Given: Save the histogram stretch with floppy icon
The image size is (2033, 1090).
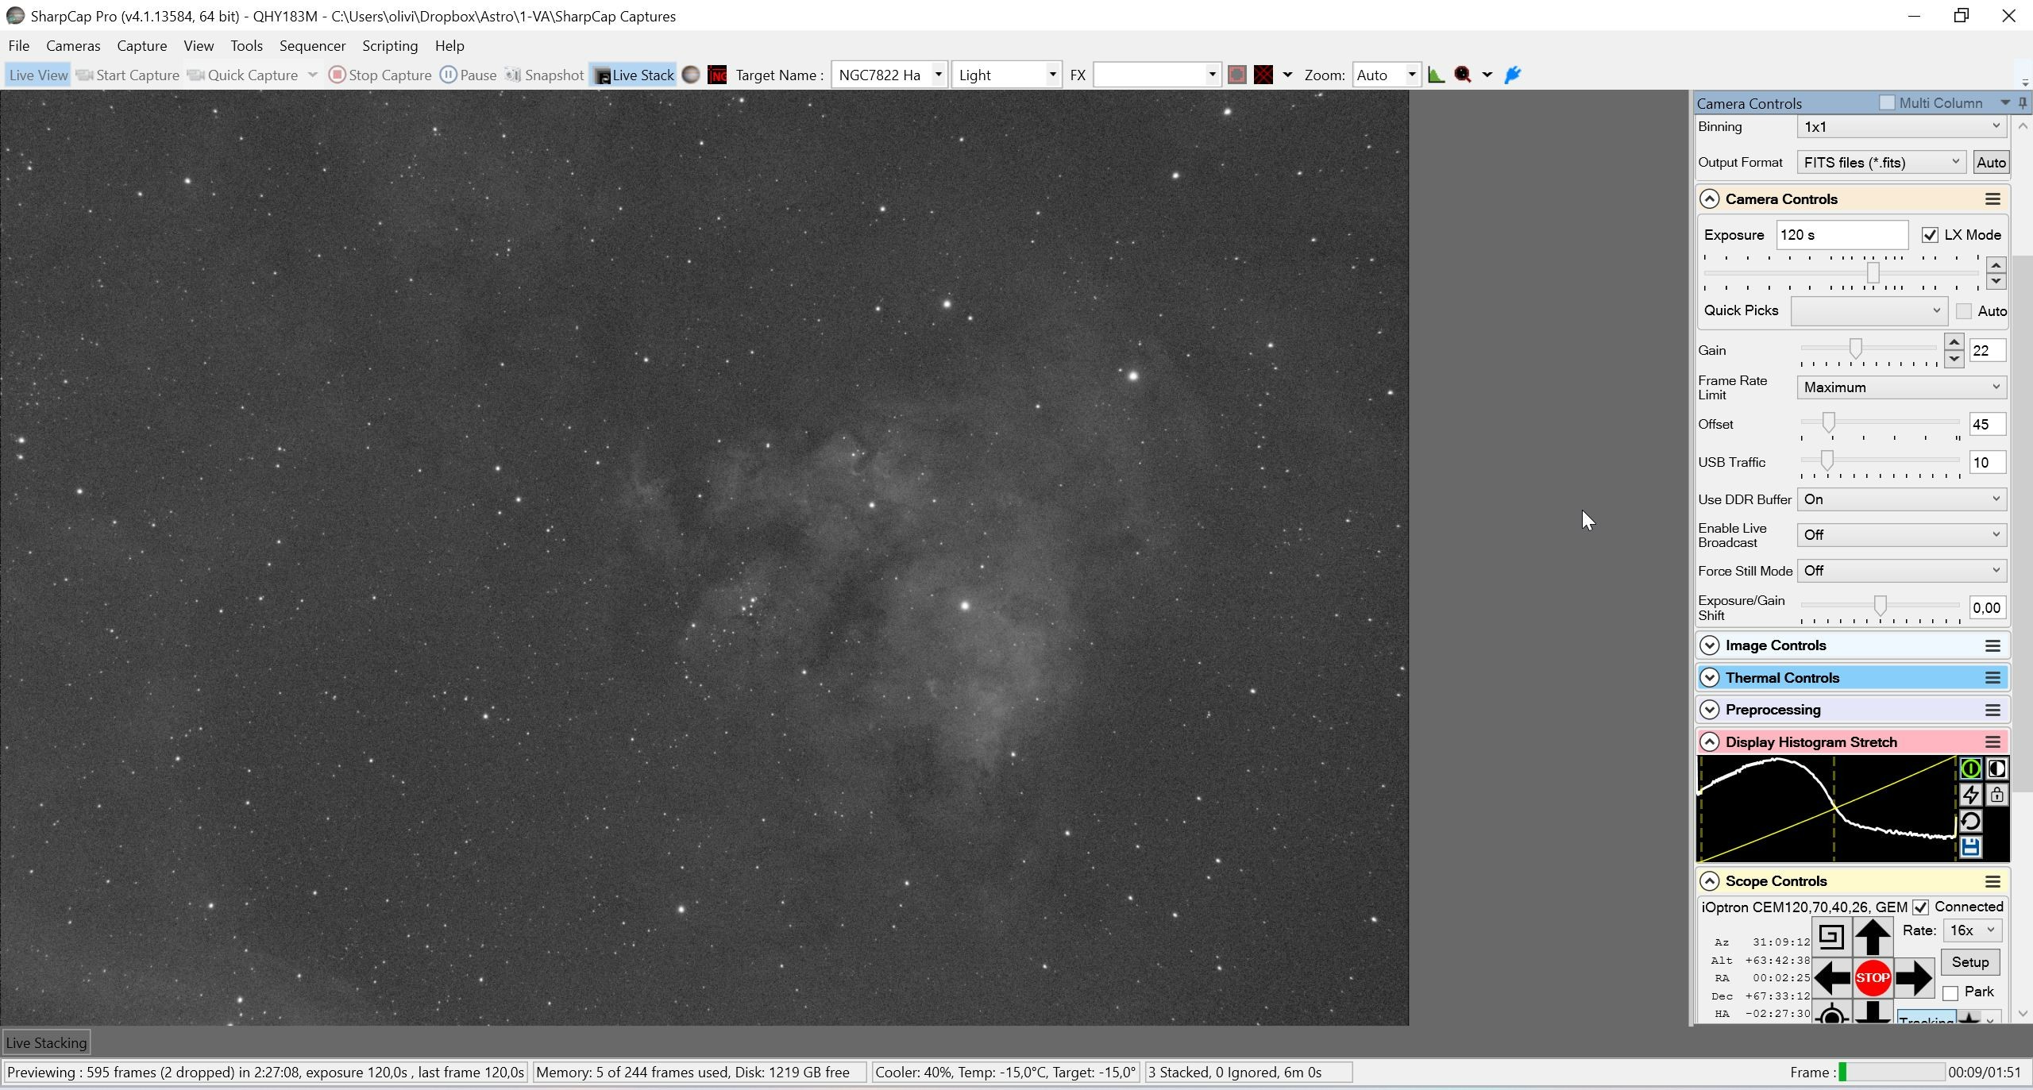Looking at the screenshot, I should point(1970,847).
